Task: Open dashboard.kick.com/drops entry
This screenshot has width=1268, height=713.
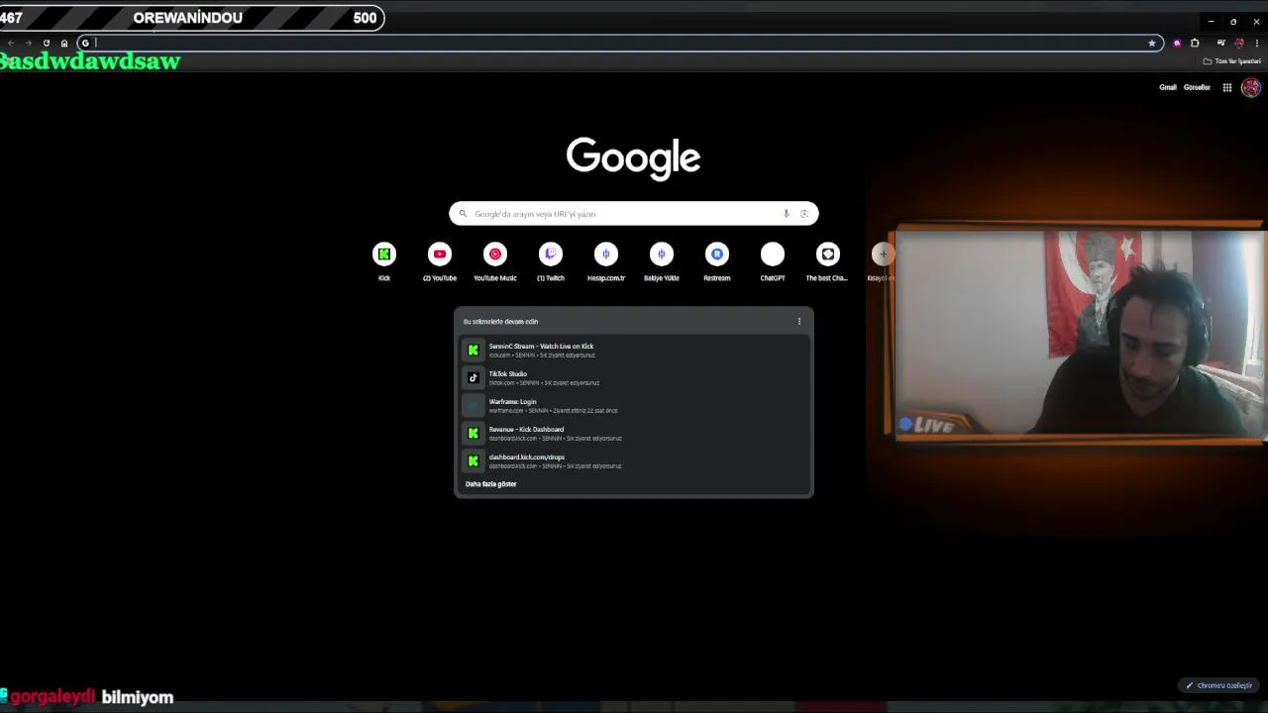Action: [x=634, y=460]
